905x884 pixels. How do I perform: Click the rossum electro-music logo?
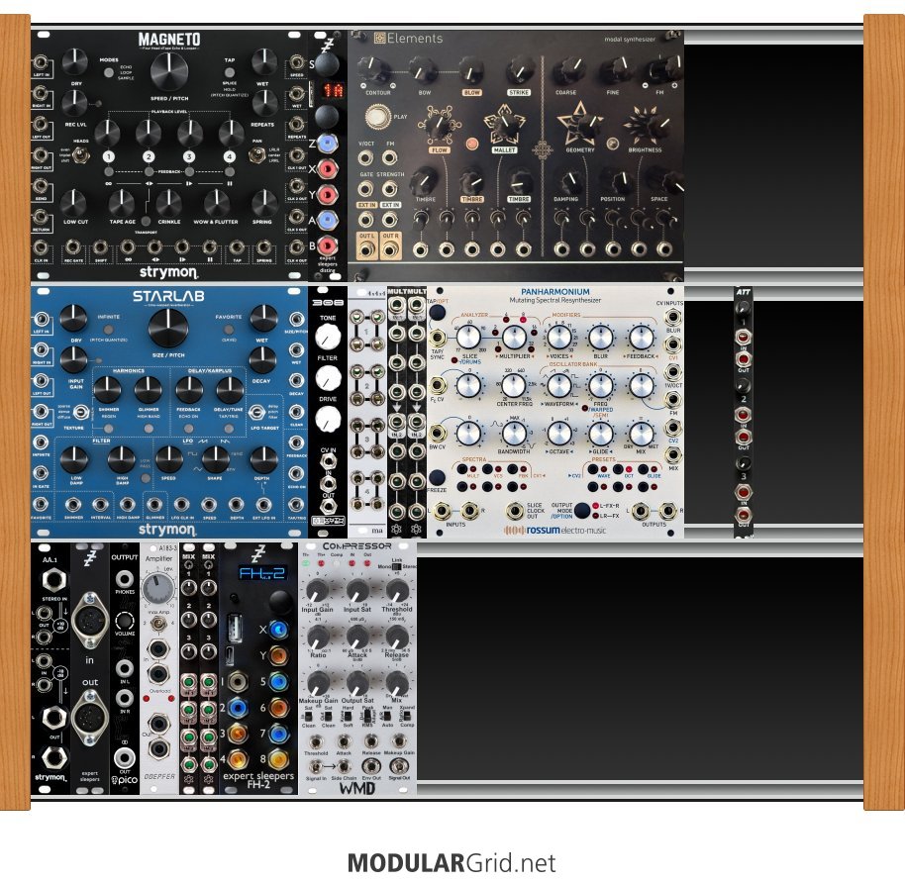tap(554, 530)
